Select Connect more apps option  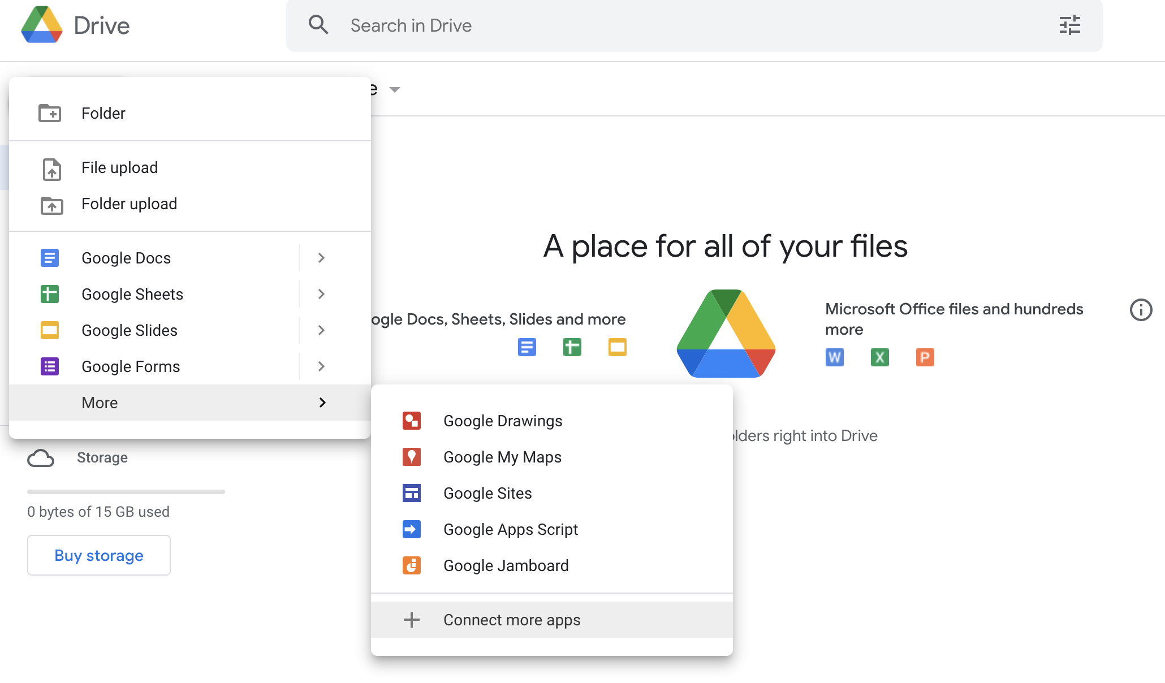pos(511,620)
